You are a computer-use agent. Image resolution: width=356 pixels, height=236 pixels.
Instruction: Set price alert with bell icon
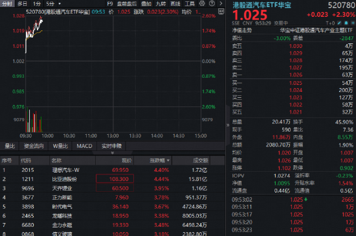coord(346,23)
